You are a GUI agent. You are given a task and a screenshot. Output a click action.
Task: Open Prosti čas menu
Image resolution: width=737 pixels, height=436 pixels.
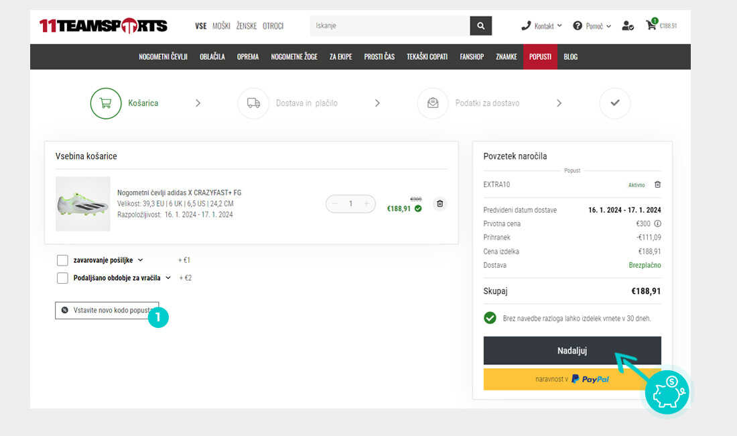[379, 56]
